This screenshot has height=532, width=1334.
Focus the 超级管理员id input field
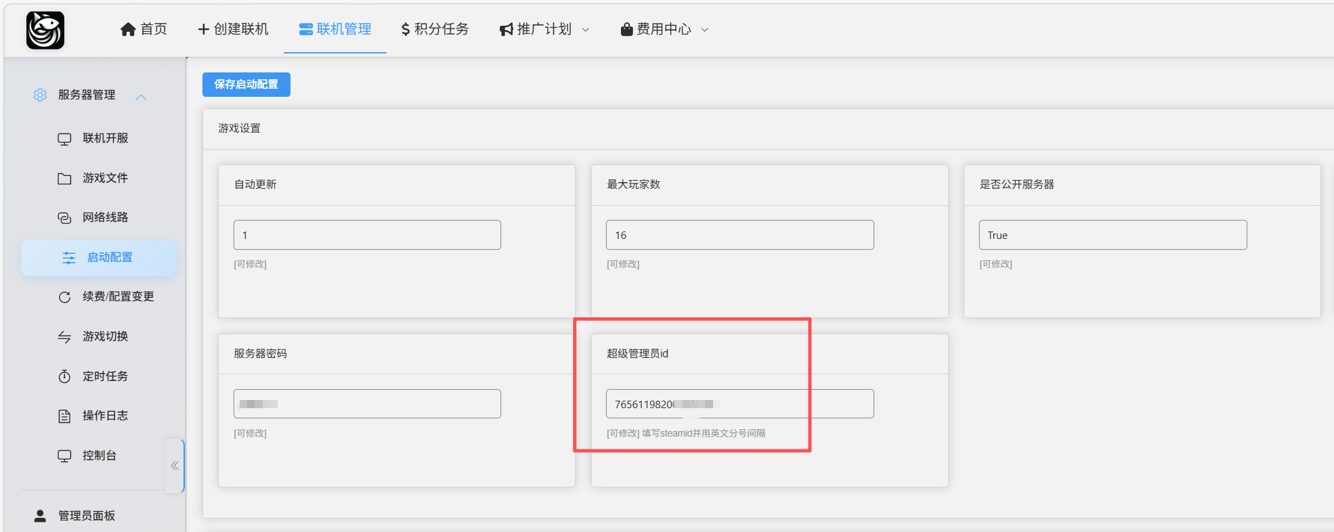coord(739,404)
